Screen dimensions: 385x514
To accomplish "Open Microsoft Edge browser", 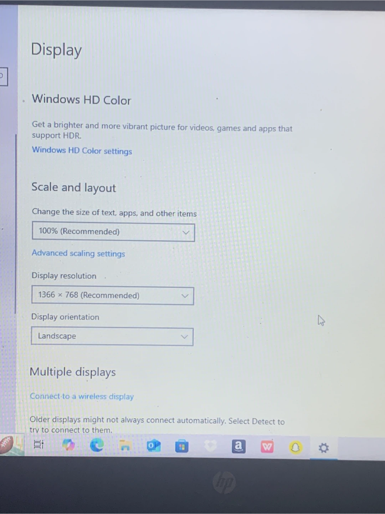I will [97, 445].
